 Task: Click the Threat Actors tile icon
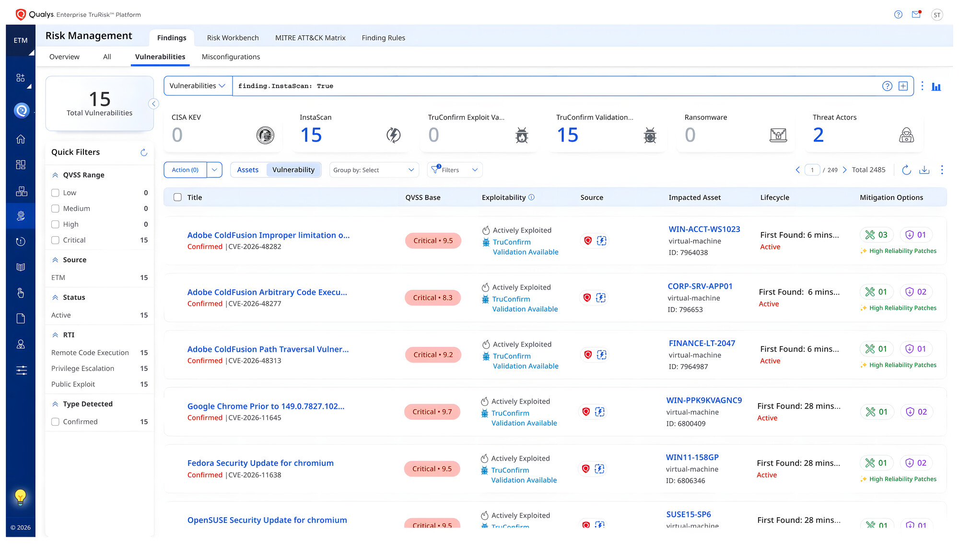tap(906, 135)
